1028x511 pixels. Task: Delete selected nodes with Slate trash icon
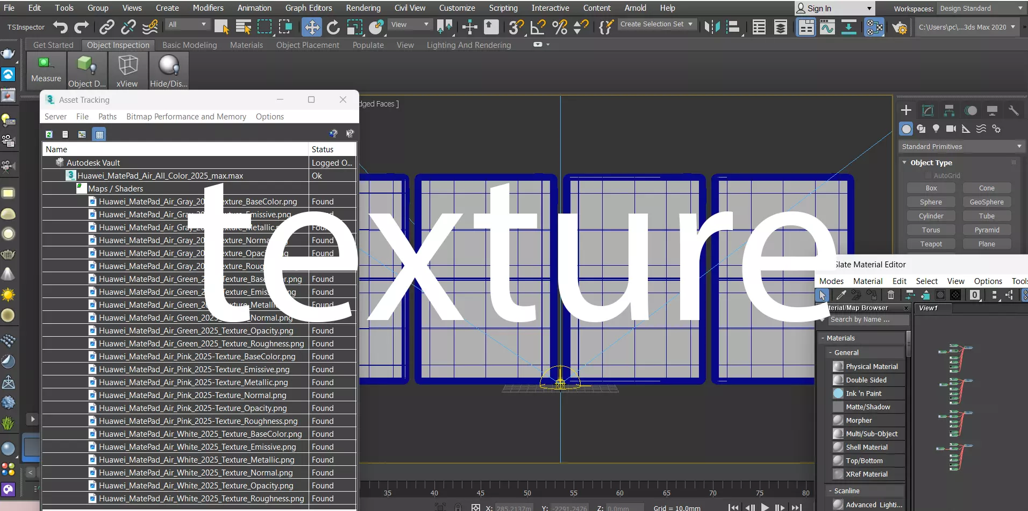tap(891, 295)
